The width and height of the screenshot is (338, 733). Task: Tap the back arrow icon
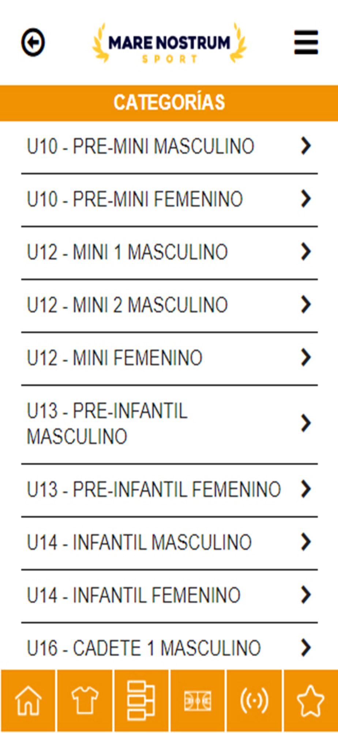tap(33, 42)
